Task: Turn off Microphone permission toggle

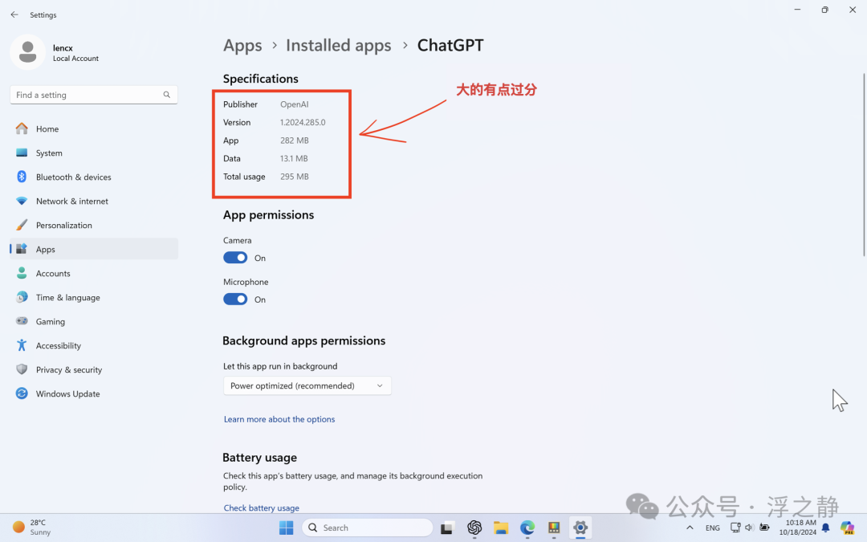Action: (235, 300)
